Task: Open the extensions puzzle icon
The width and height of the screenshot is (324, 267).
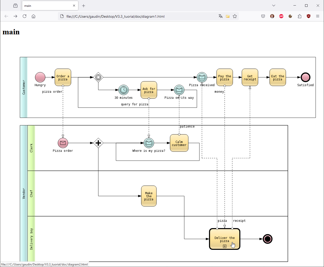Action: (x=299, y=16)
